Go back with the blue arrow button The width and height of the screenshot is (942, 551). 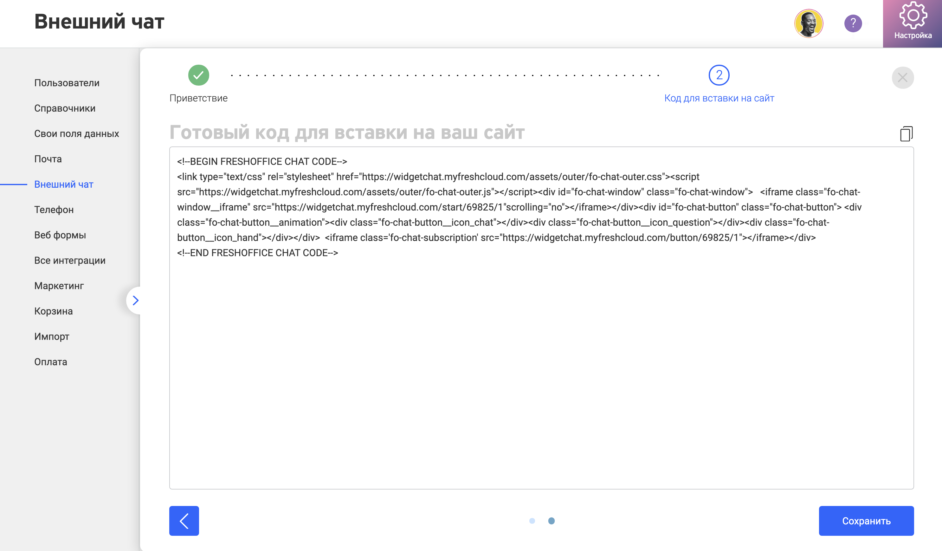pos(184,521)
